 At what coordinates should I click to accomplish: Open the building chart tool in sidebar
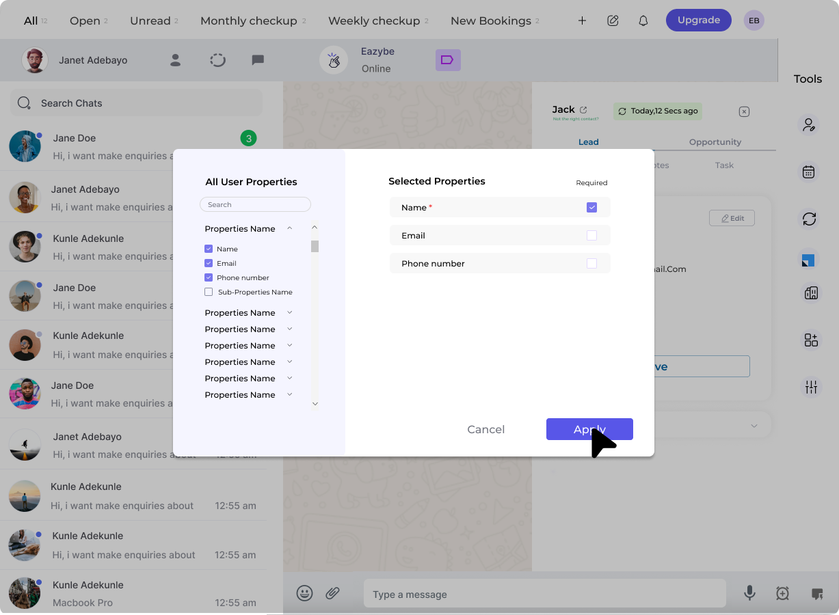[811, 293]
